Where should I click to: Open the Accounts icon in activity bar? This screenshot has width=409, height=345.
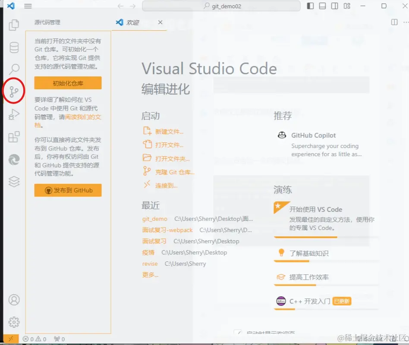coord(14,300)
